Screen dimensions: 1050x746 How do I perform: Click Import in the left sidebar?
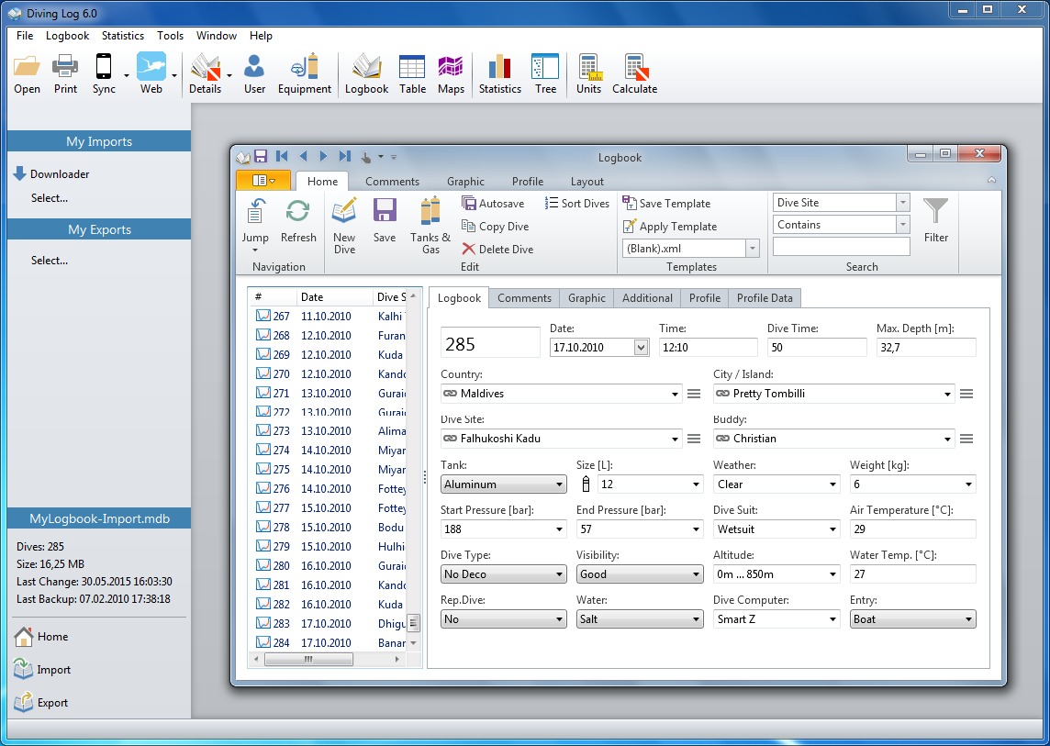coord(42,670)
